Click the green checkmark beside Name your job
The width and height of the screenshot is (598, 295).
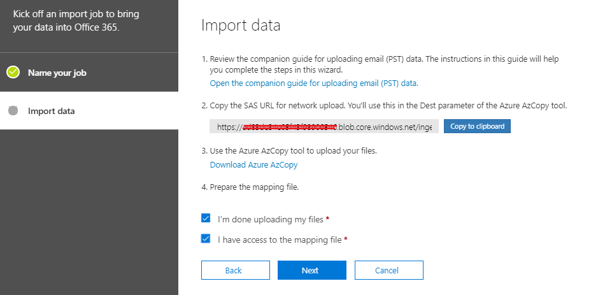[x=13, y=73]
